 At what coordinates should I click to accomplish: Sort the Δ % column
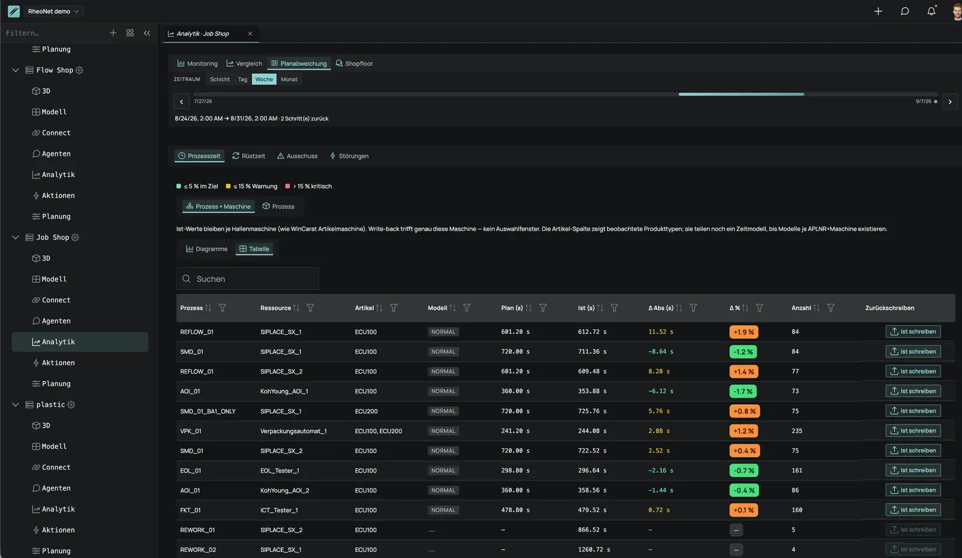point(746,308)
